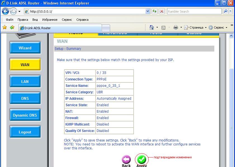Click the Rambler Search input box
Screen dimensions: 235x167
194,11
